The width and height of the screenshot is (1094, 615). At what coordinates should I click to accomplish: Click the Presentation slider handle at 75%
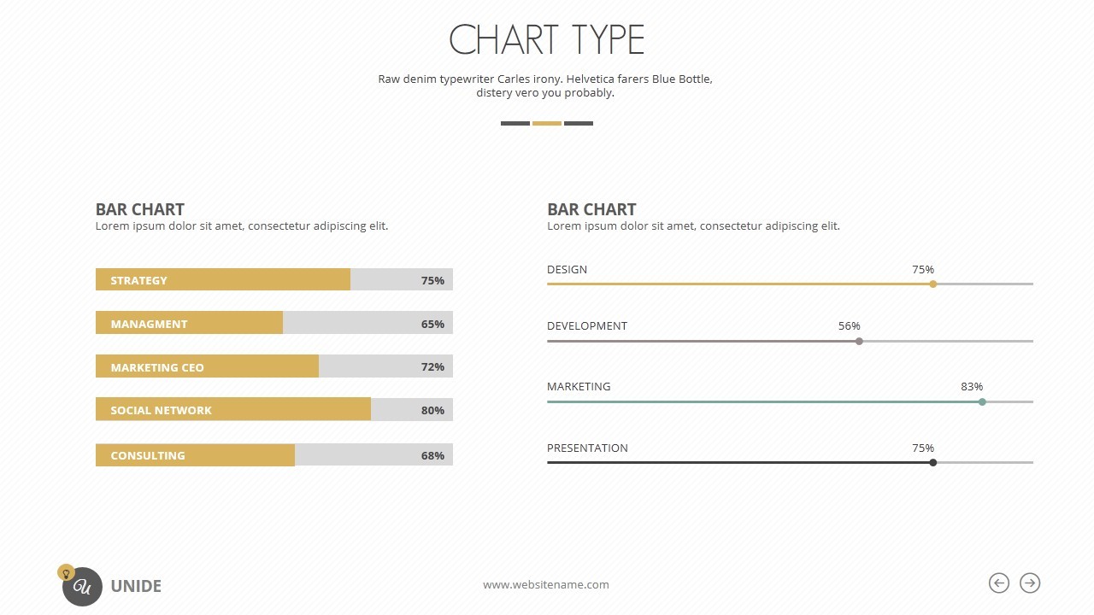click(x=932, y=462)
